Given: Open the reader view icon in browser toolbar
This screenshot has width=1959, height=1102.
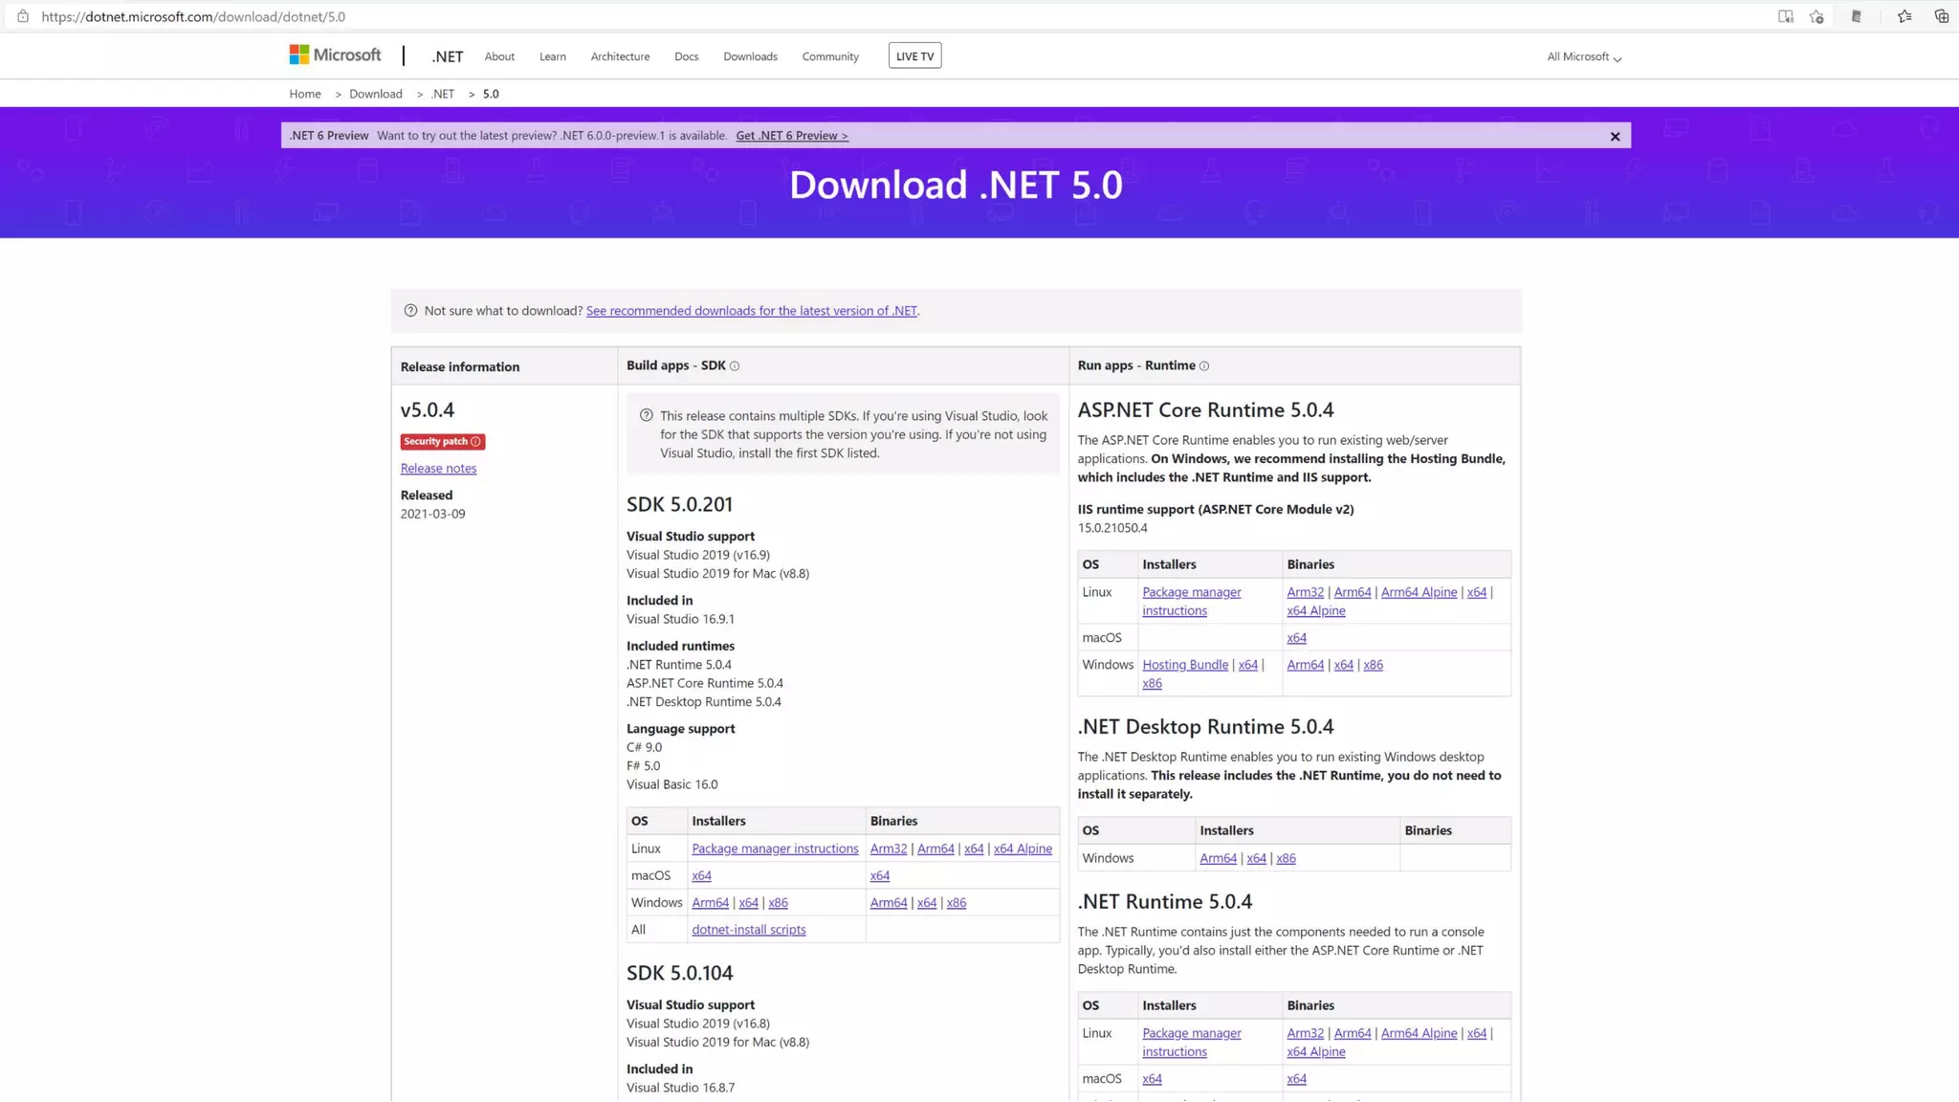Looking at the screenshot, I should point(1785,16).
